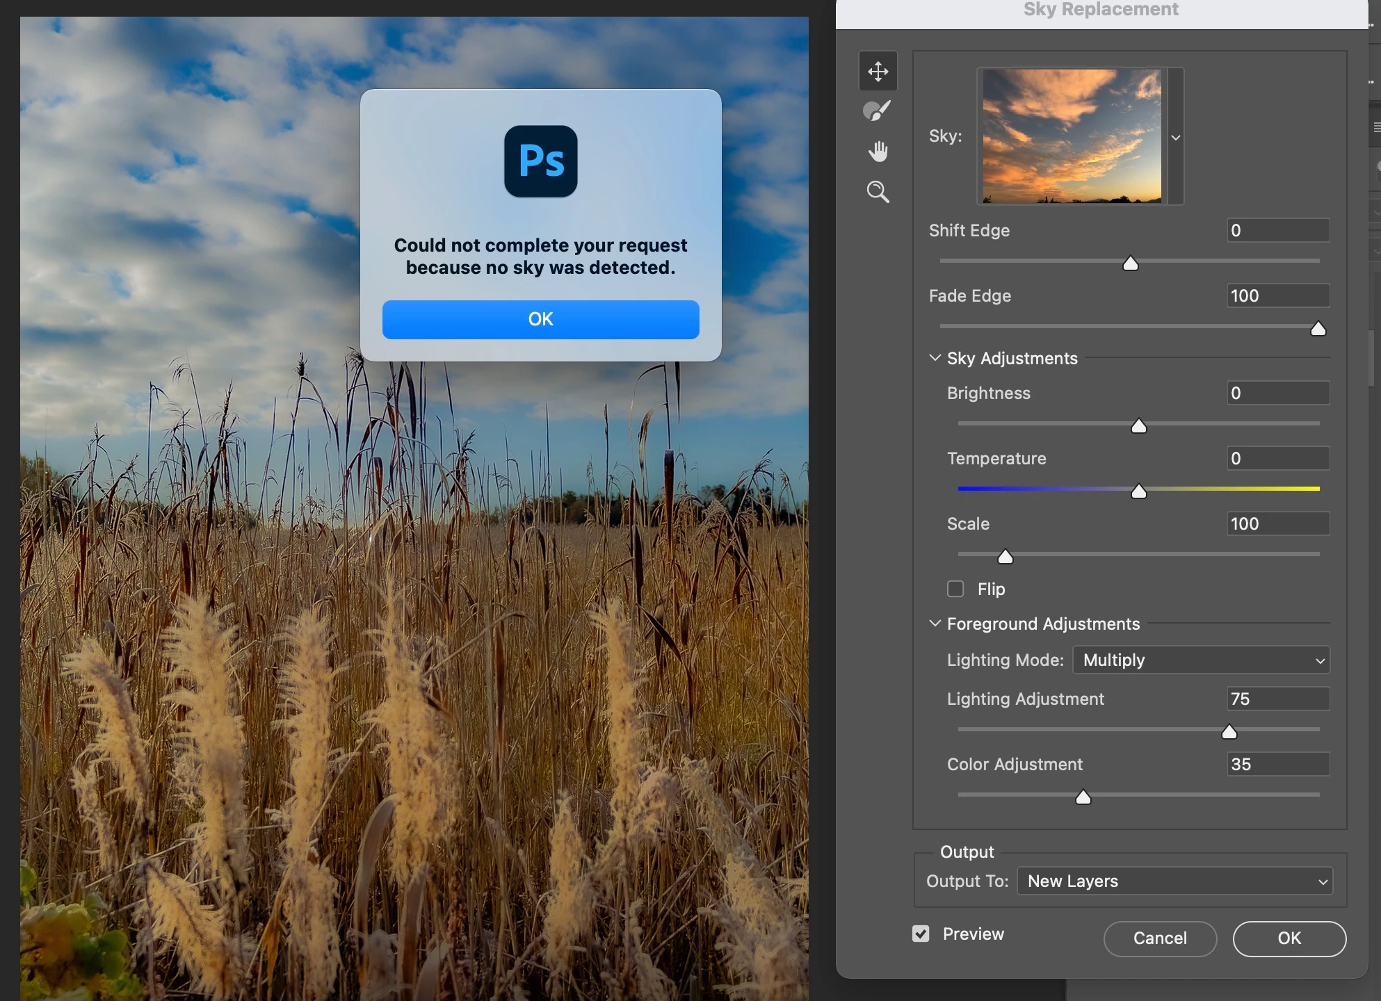Click the sunset sky thumbnail
The width and height of the screenshot is (1381, 1001).
pos(1072,136)
